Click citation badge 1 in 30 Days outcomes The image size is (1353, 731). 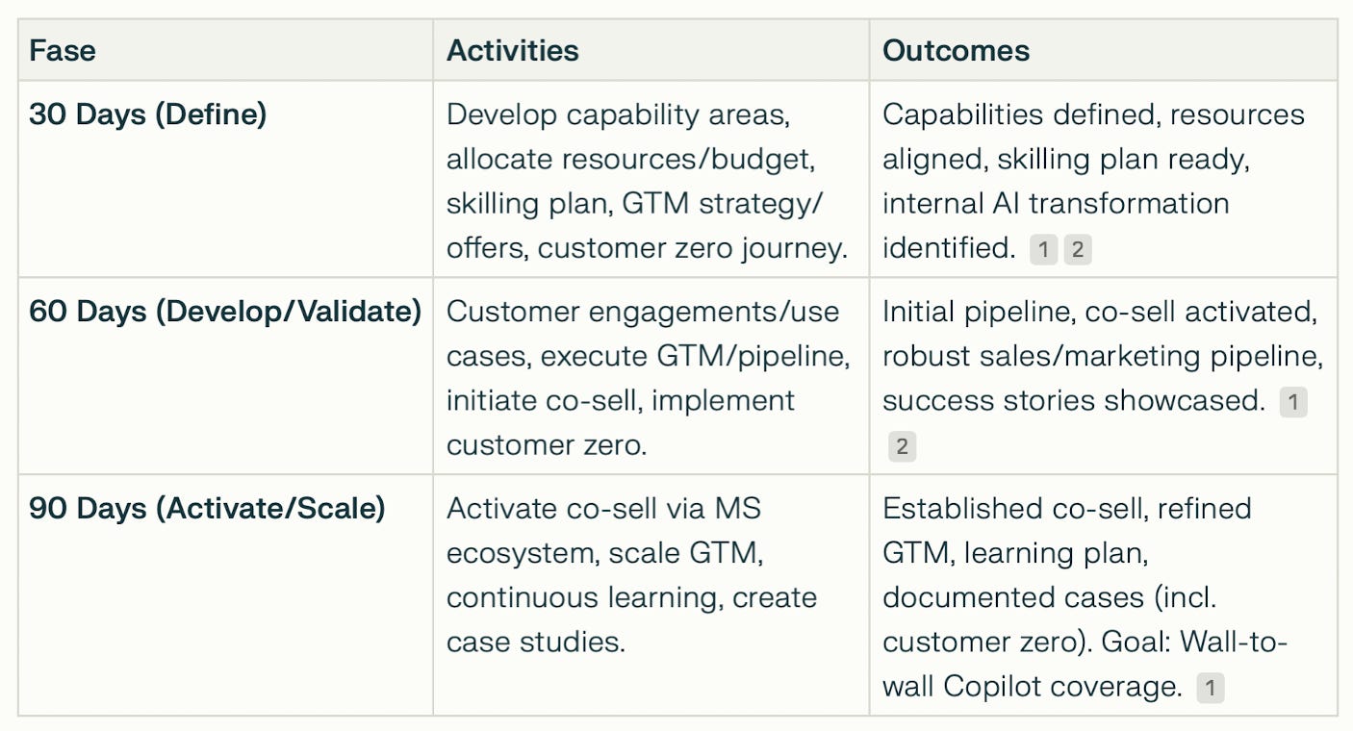1043,251
